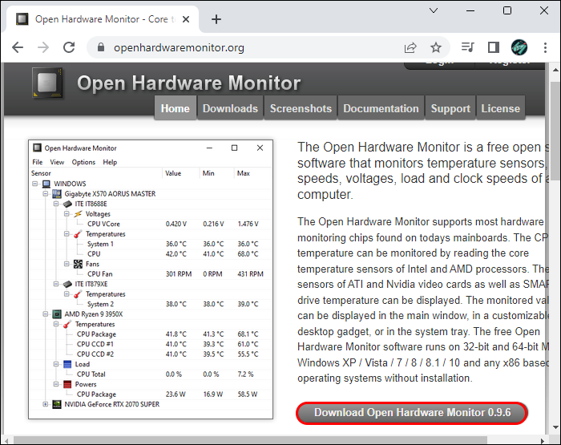Open the tab search chevron

click(x=434, y=10)
